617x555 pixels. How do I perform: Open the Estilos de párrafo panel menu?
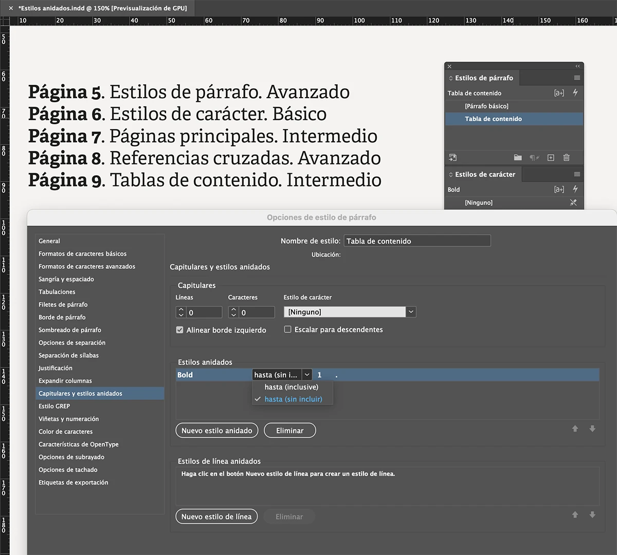point(577,78)
